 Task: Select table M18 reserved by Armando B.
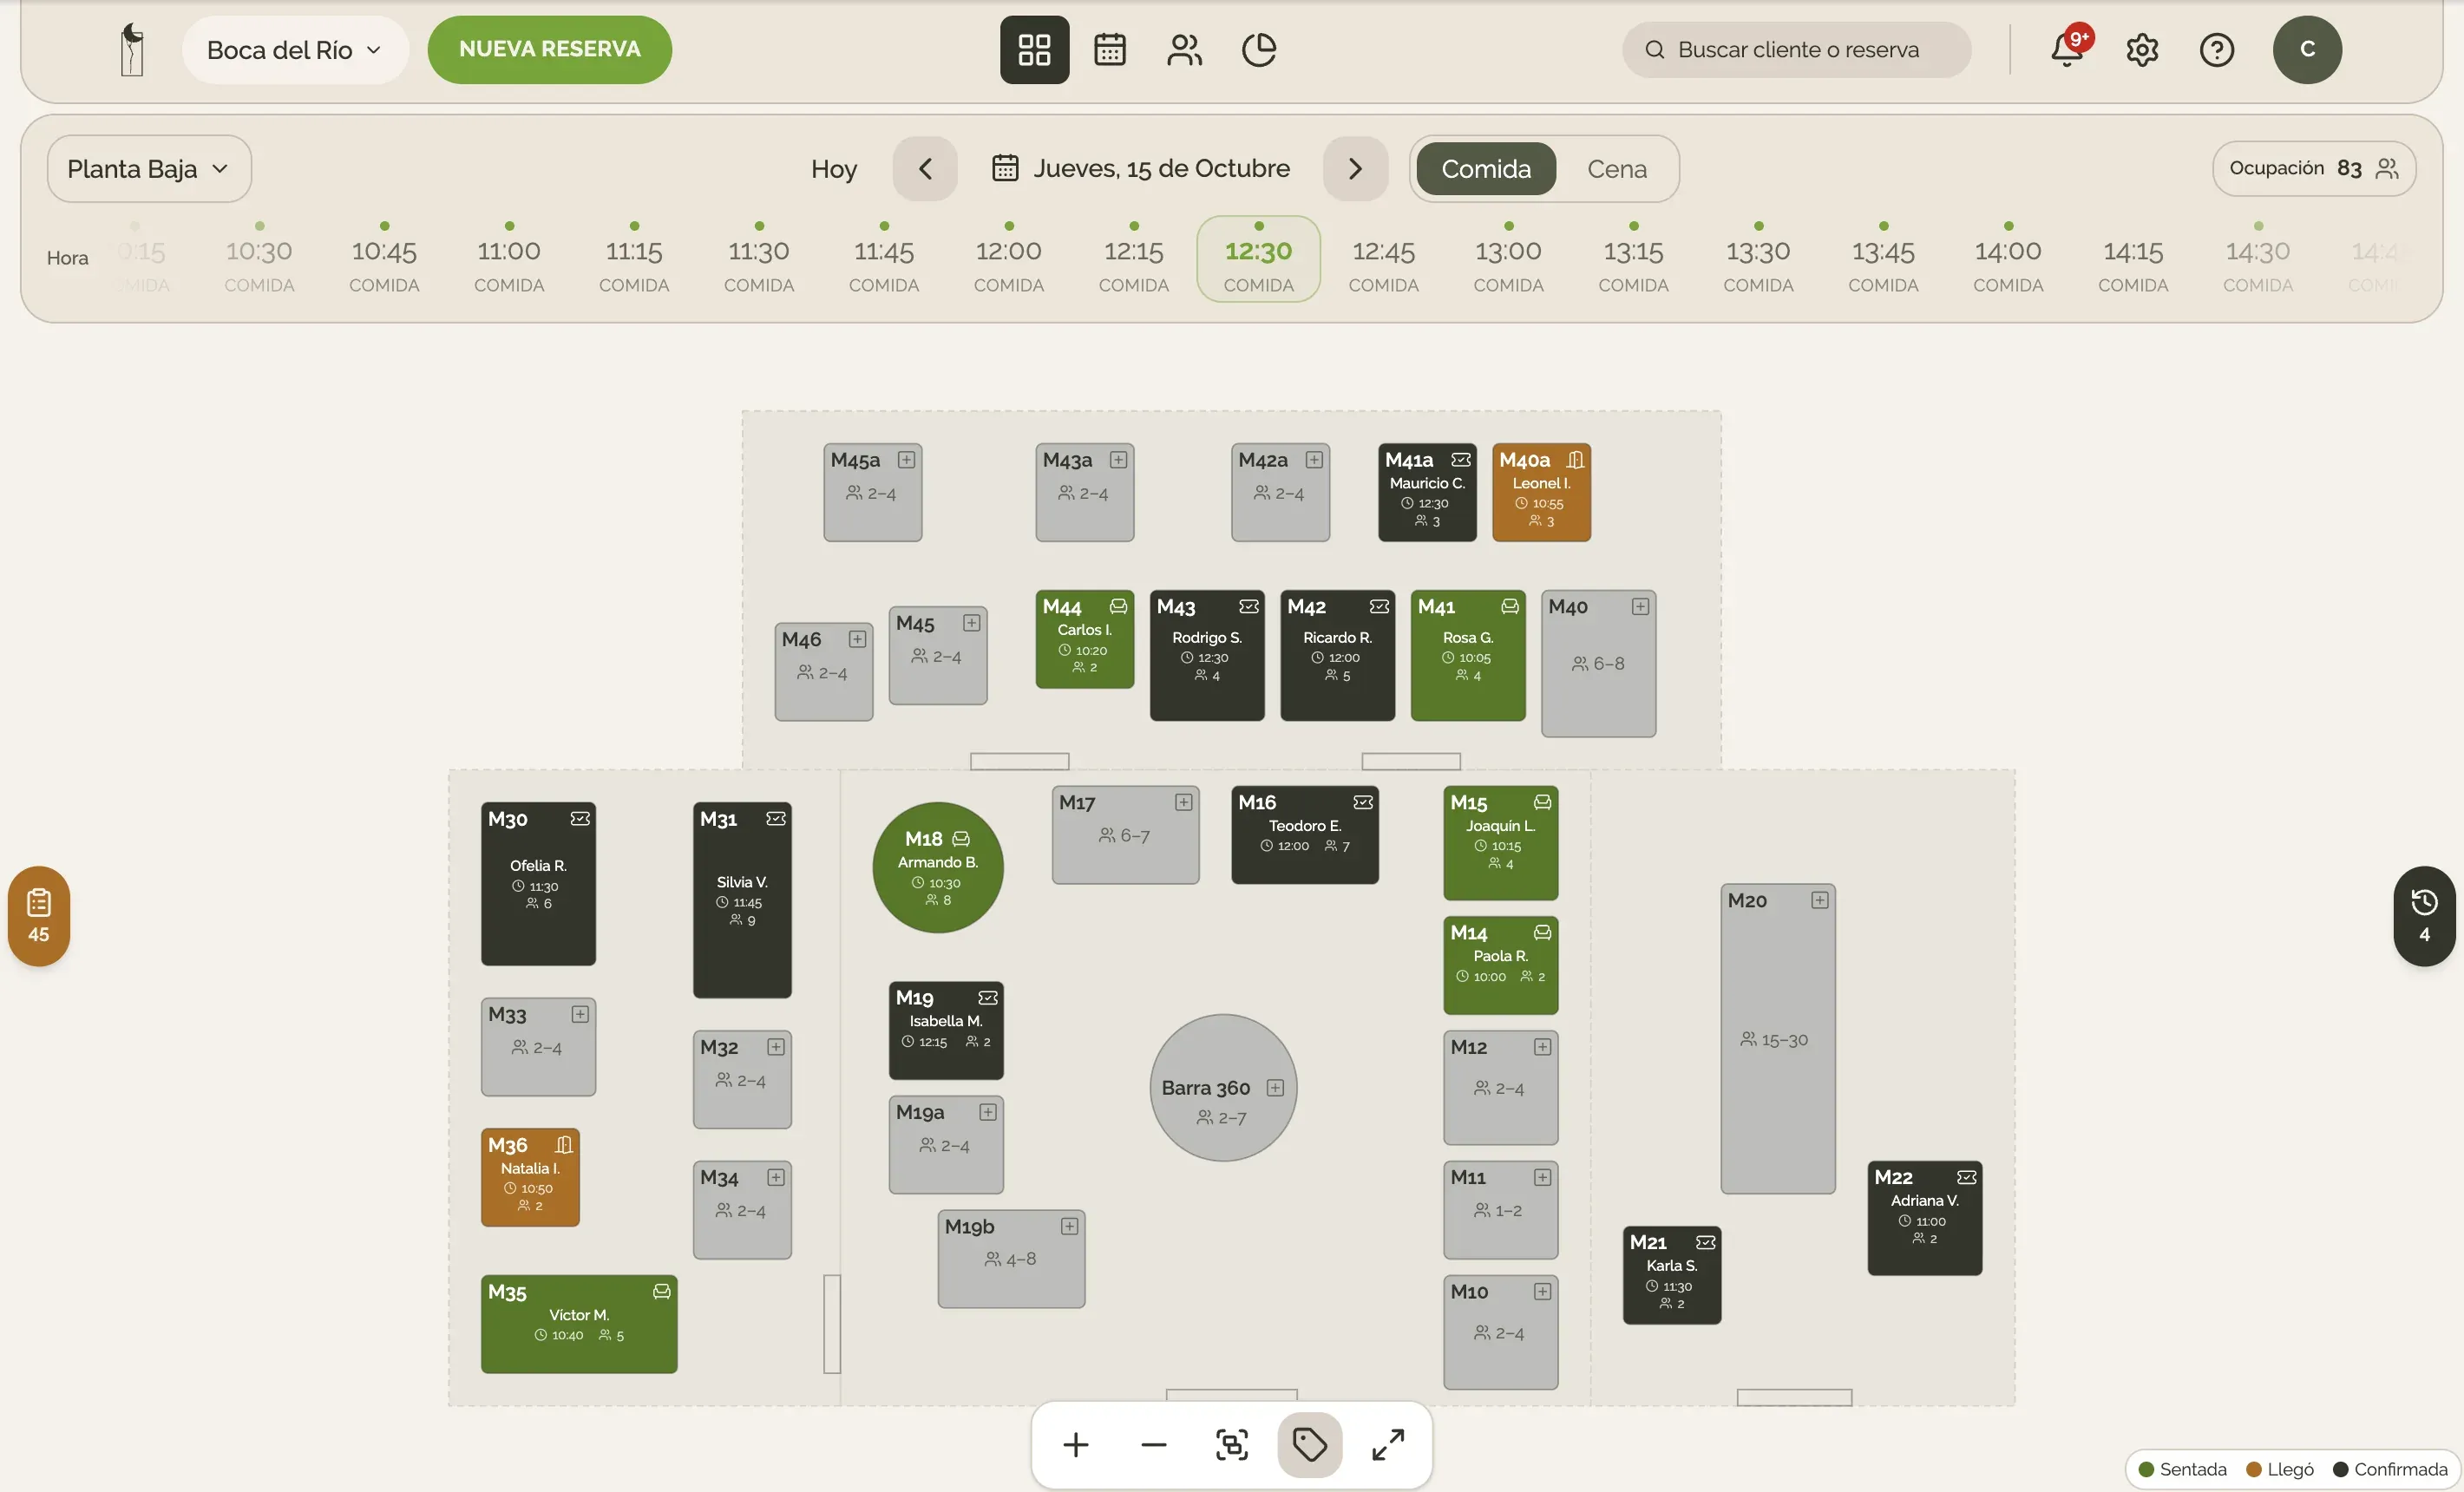pyautogui.click(x=937, y=867)
